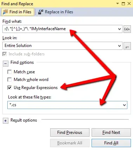
Task: Click the browse ellipsis button beside Look in
Action: click(127, 46)
